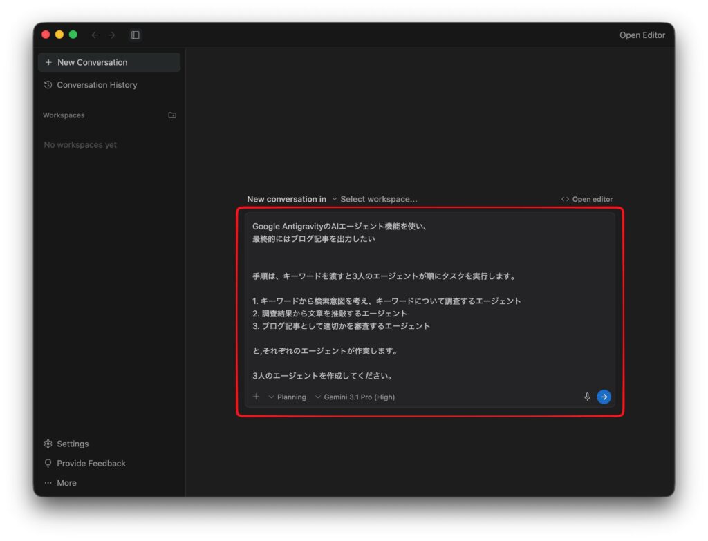The height and width of the screenshot is (541, 708).
Task: Open Conversation History
Action: point(96,85)
